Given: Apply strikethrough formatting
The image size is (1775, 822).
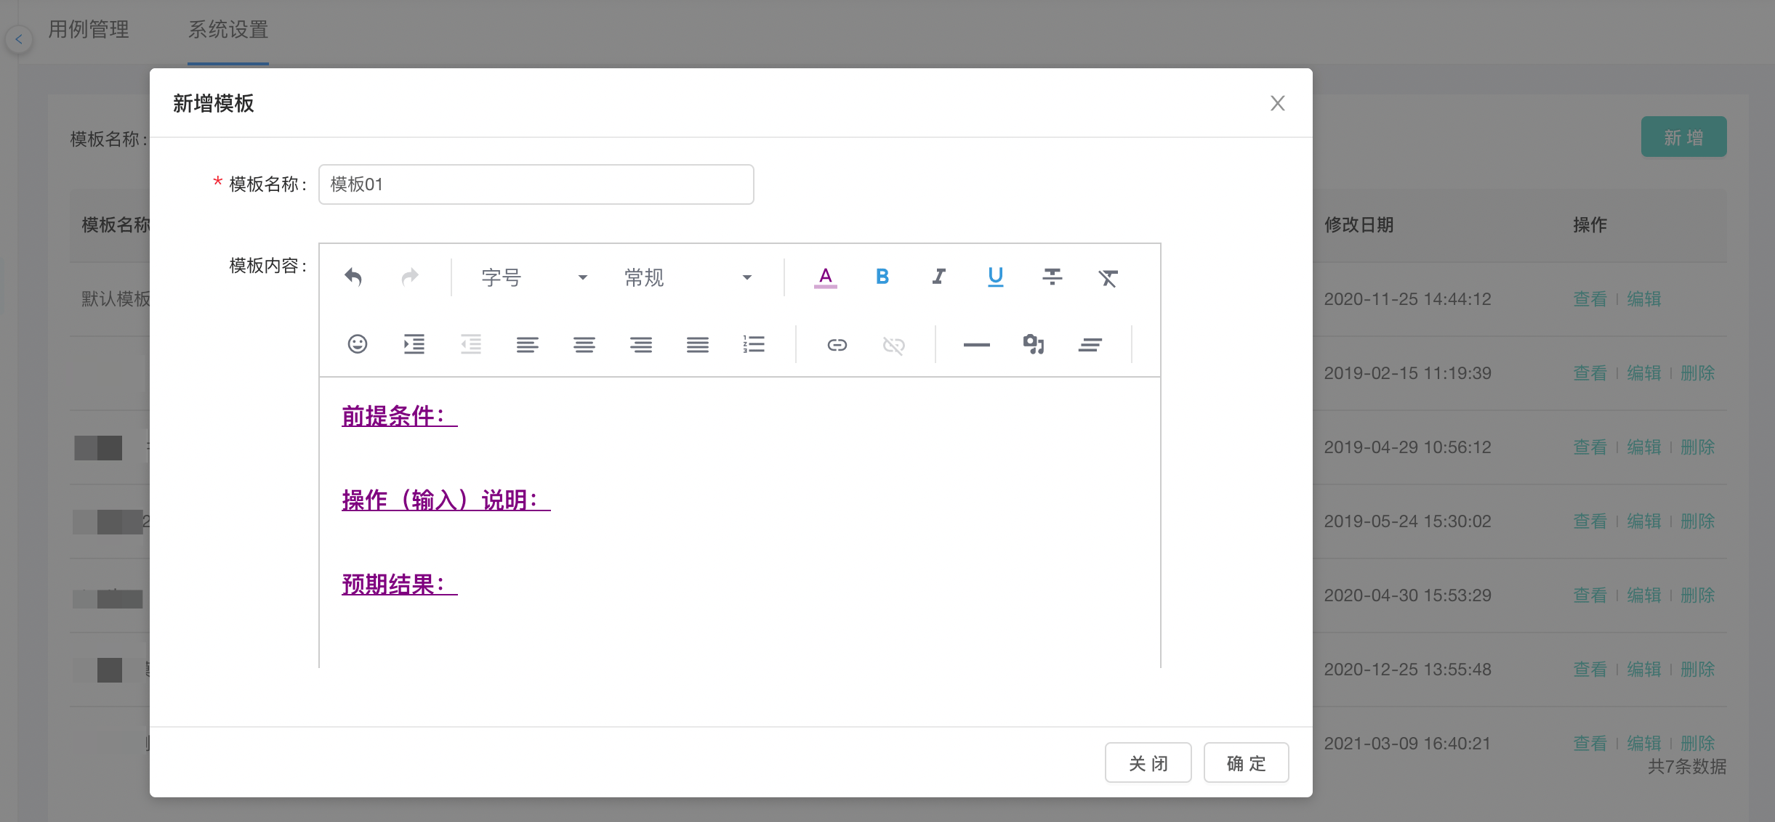Looking at the screenshot, I should (x=1052, y=277).
